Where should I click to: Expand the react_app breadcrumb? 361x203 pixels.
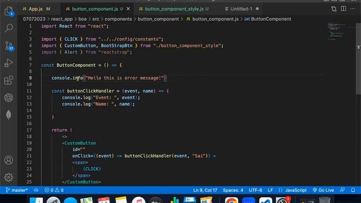[61, 19]
